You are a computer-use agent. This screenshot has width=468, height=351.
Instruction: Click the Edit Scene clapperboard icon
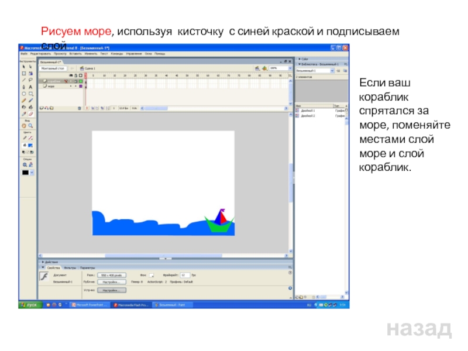click(x=257, y=68)
